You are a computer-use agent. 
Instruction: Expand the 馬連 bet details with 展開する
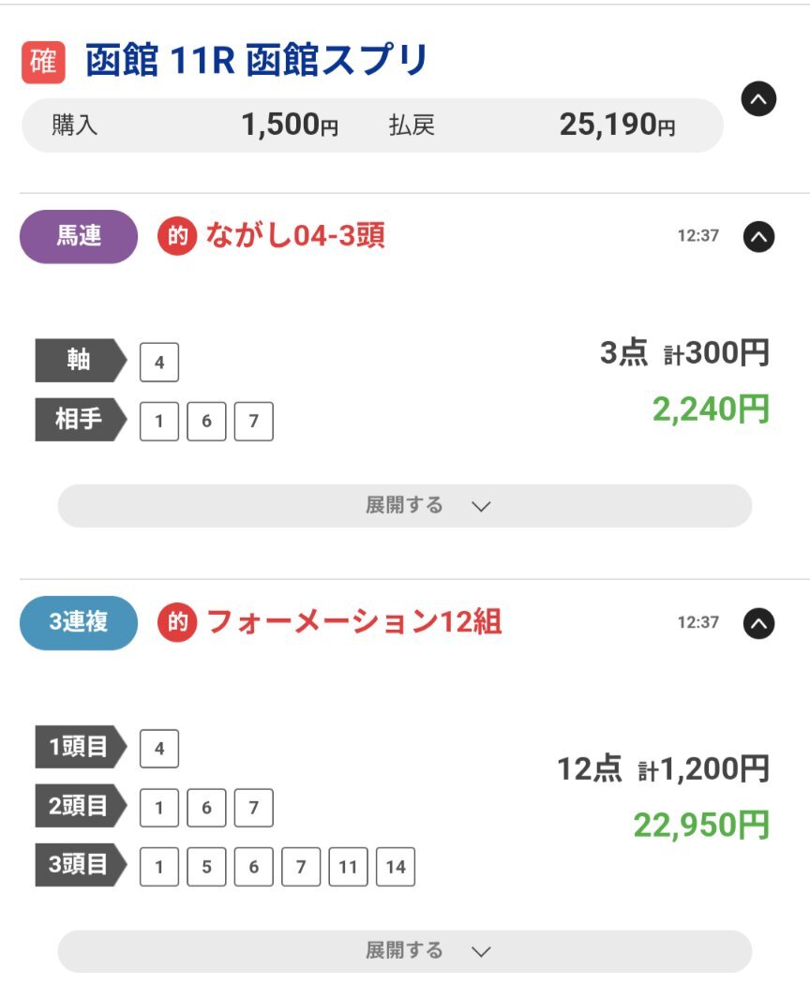pos(405,506)
